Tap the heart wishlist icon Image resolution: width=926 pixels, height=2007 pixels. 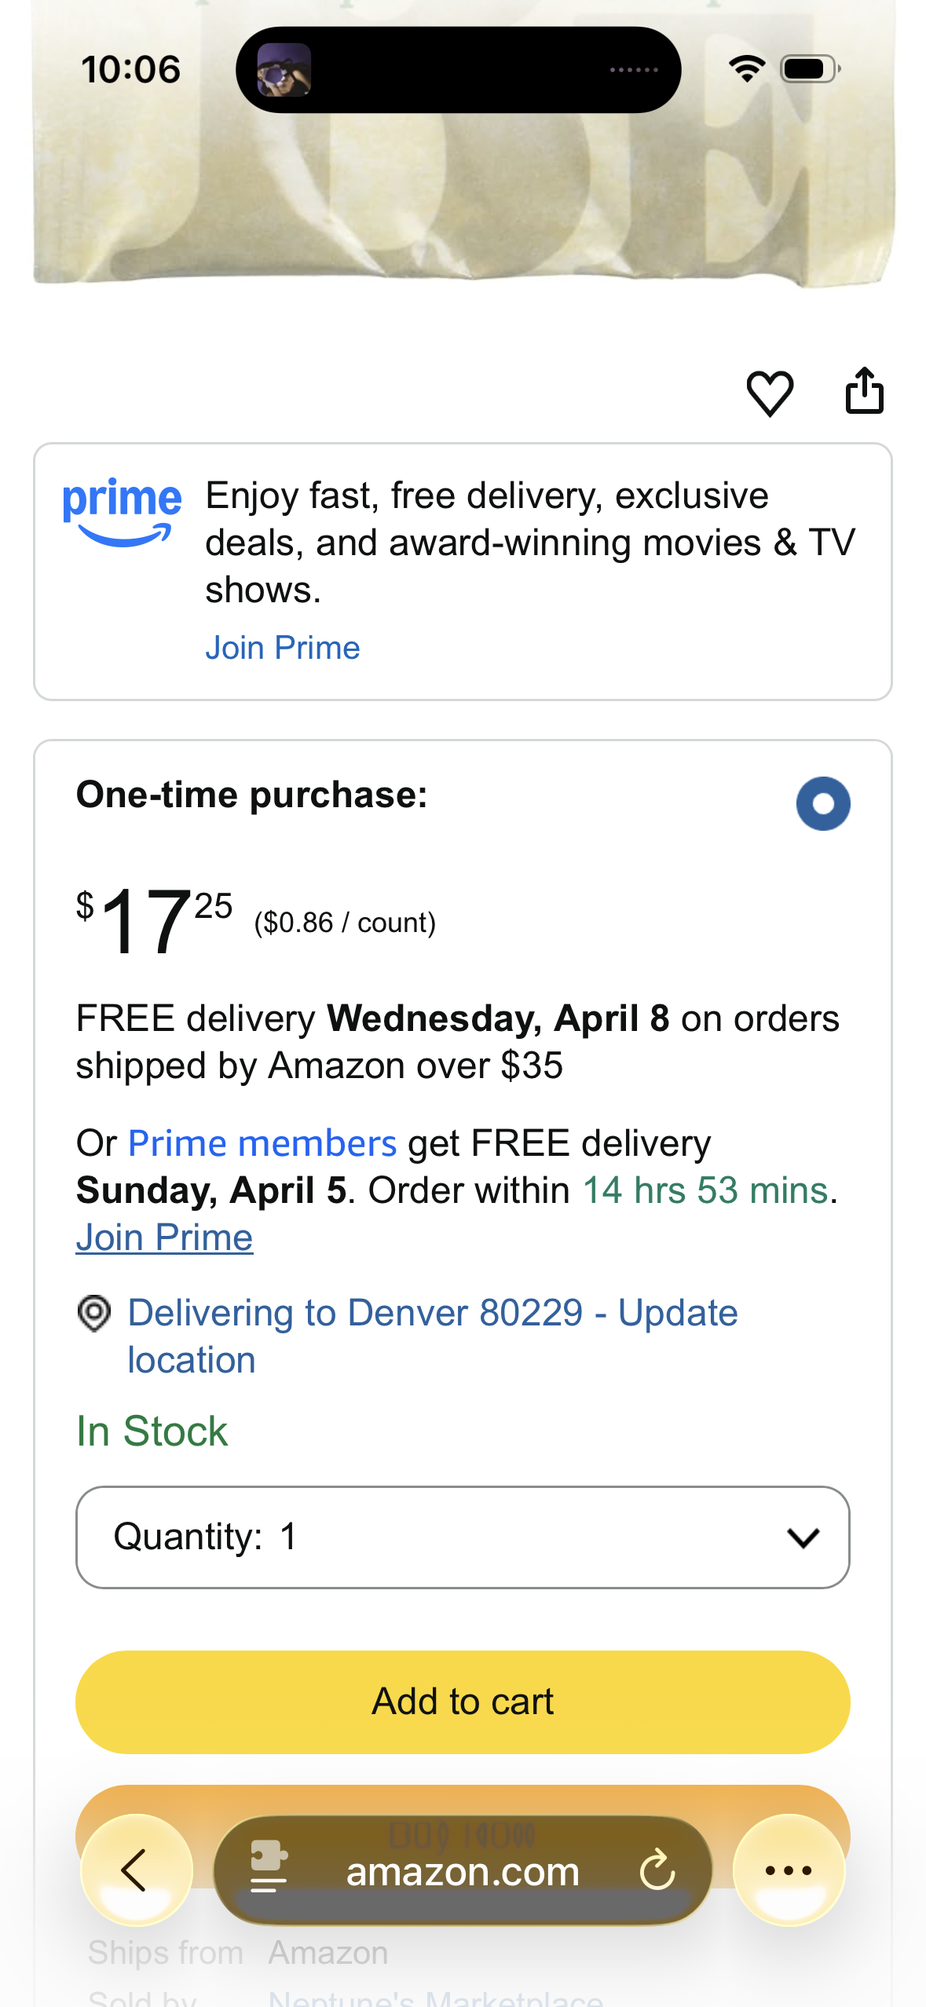coord(770,393)
